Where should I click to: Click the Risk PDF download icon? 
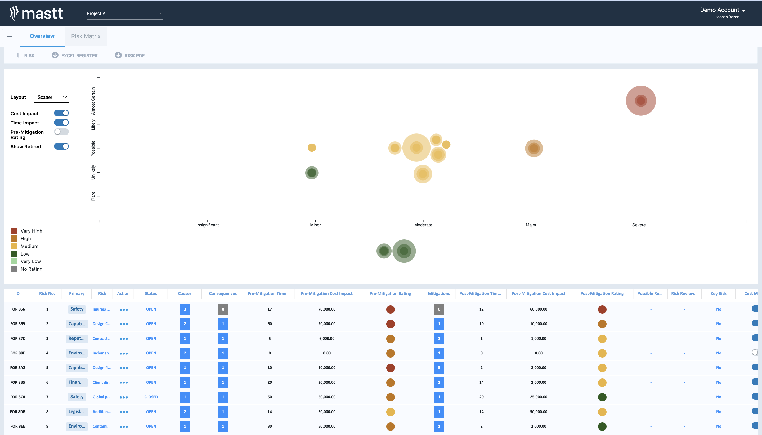coord(118,55)
